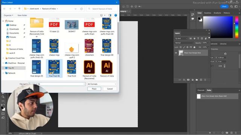Toggle lock all padlock icon
This screenshot has height=135, width=241.
tap(194, 47)
